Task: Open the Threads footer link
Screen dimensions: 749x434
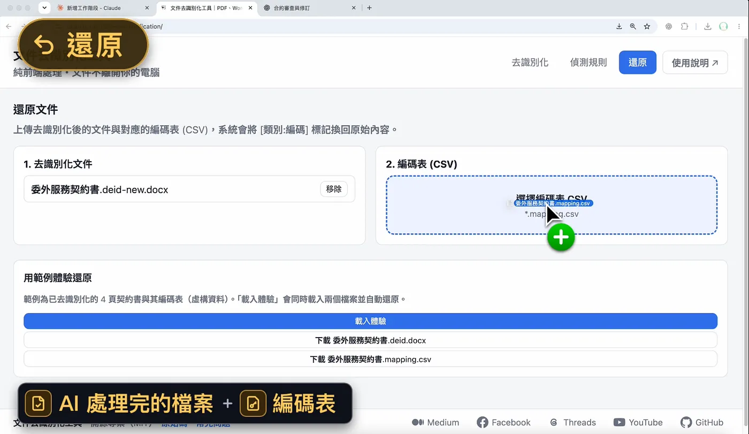Action: [x=572, y=422]
